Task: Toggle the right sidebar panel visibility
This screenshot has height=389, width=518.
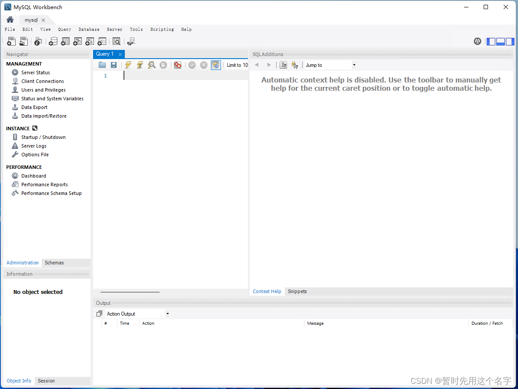Action: click(510, 42)
